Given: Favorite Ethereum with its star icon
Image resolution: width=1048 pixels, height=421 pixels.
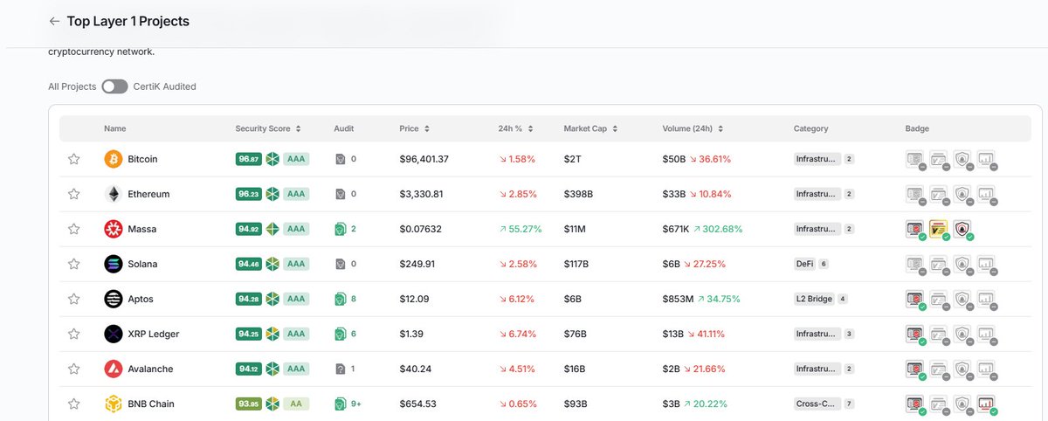Looking at the screenshot, I should [x=74, y=194].
